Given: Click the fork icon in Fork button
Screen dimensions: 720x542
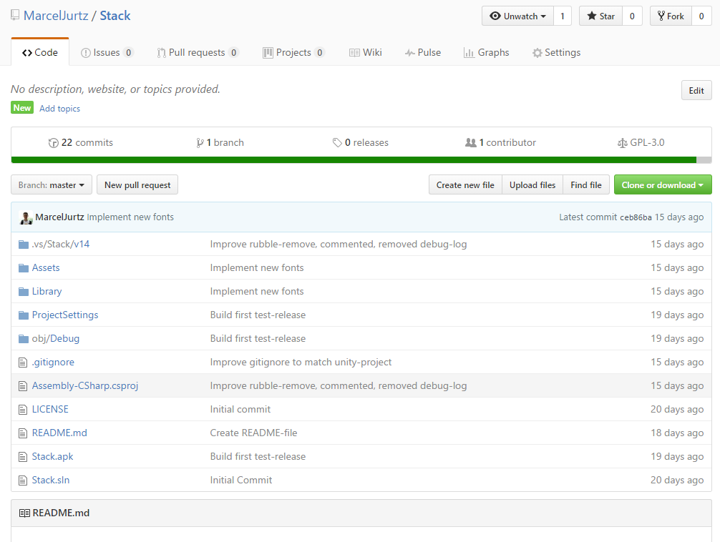Looking at the screenshot, I should (661, 16).
